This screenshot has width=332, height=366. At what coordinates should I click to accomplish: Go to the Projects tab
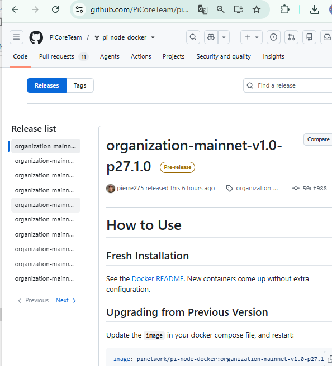(x=173, y=56)
